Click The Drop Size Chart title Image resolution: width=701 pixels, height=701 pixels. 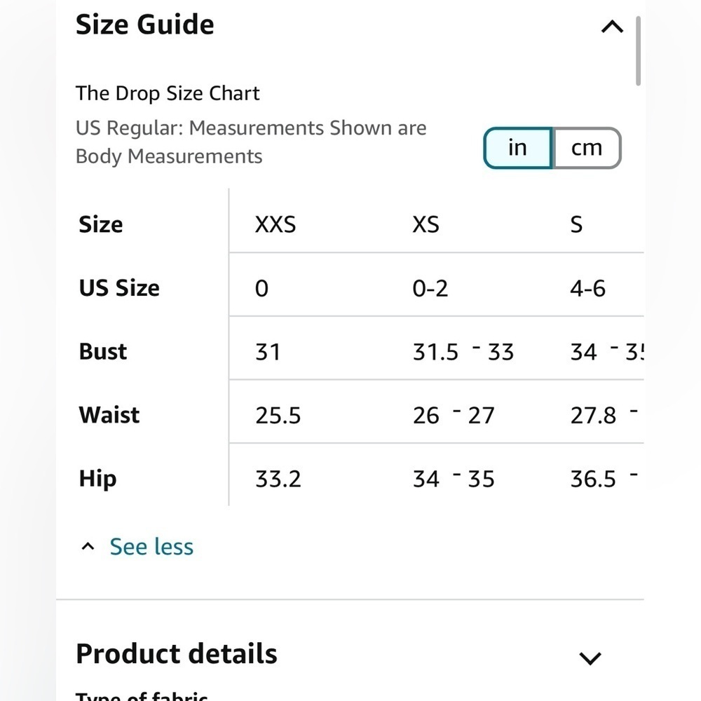point(168,93)
